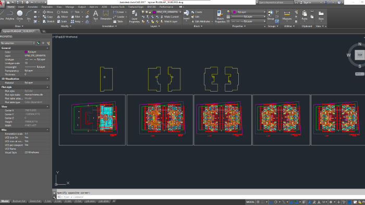Select the Polyline tool
The height and width of the screenshot is (205, 365).
coord(10,15)
